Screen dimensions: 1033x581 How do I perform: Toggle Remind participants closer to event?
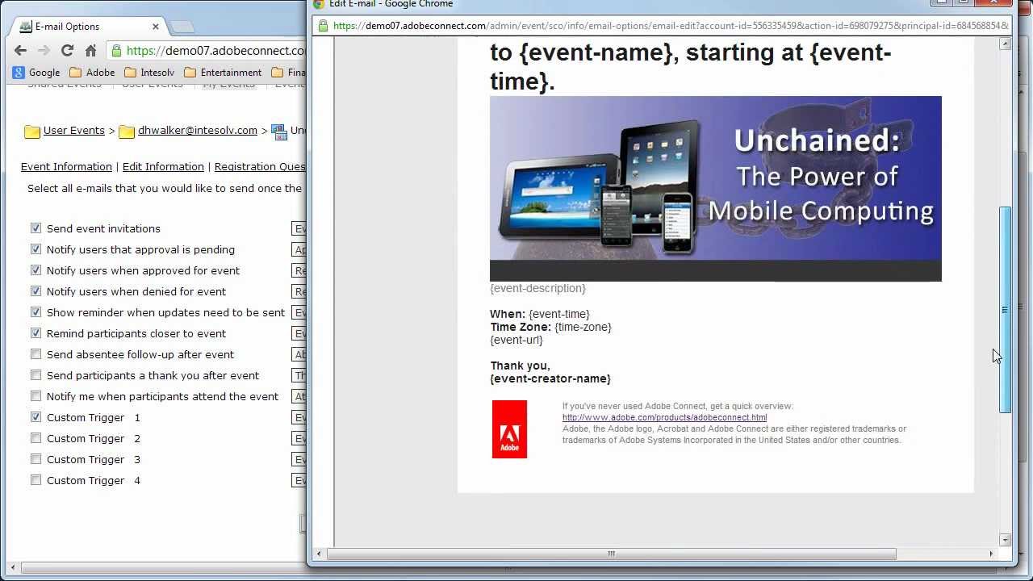click(x=36, y=333)
